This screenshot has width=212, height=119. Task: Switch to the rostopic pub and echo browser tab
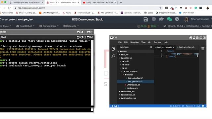pos(26,3)
